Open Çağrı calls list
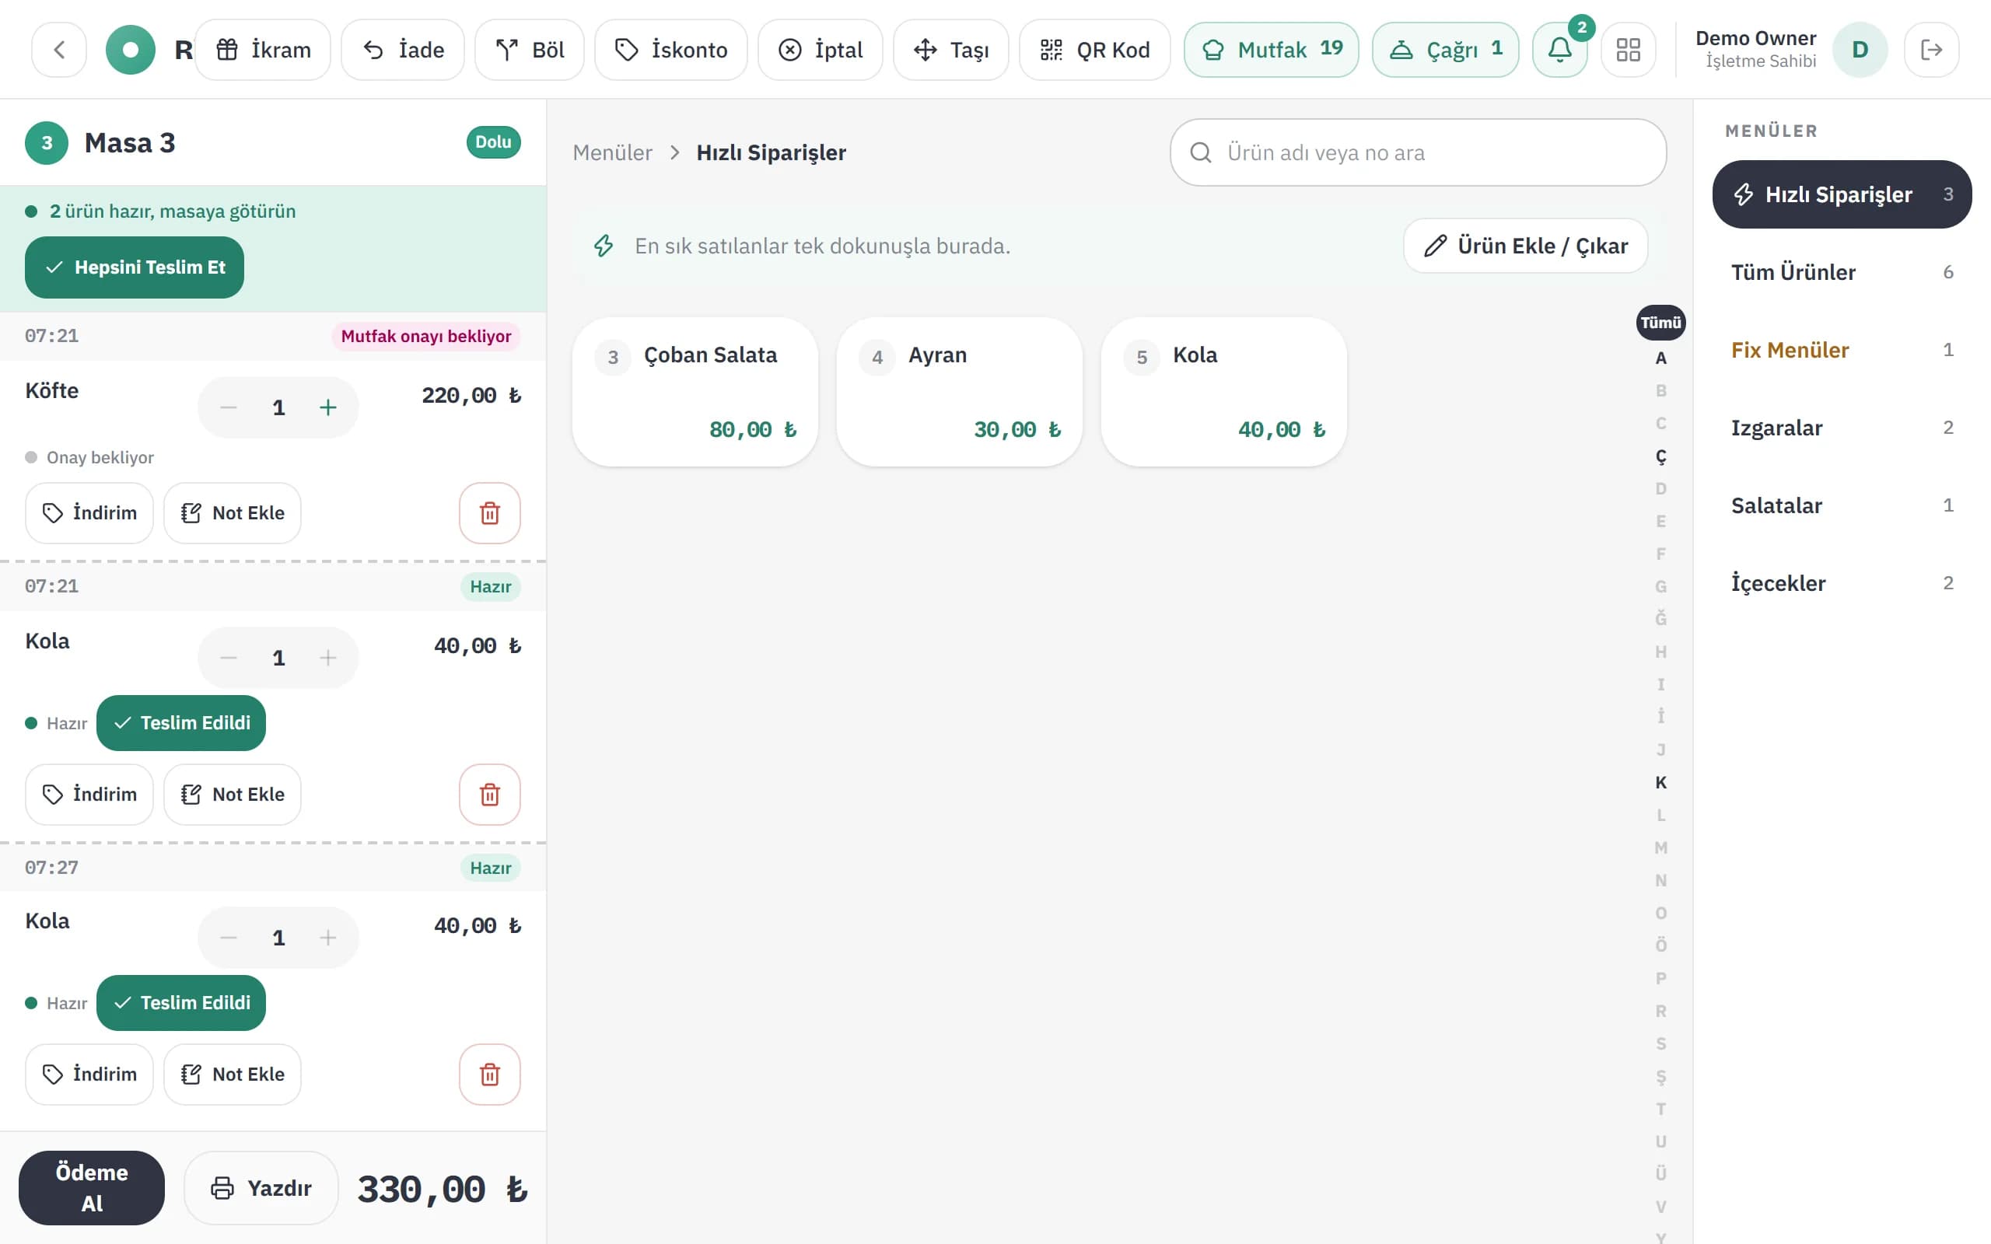The height and width of the screenshot is (1244, 1991). pyautogui.click(x=1445, y=49)
